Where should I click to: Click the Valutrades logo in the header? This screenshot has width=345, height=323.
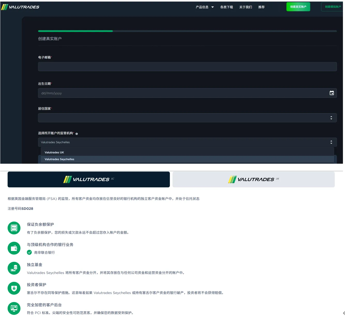20,7
